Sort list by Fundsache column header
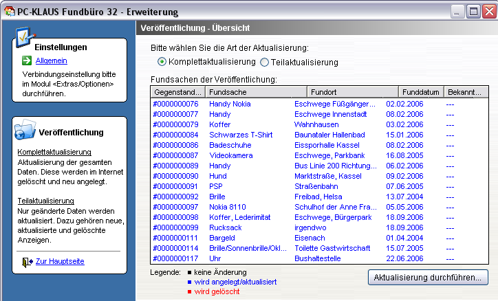Image resolution: width=498 pixels, height=301 pixels. click(x=255, y=92)
